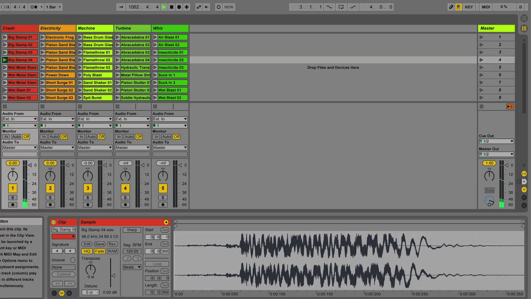Image resolution: width=531 pixels, height=299 pixels.
Task: Click the Session Record circle button
Action: [x=219, y=7]
